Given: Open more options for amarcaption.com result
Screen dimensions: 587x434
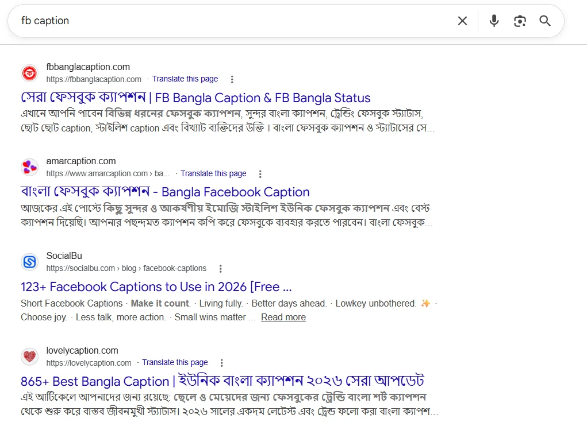Looking at the screenshot, I should (260, 174).
